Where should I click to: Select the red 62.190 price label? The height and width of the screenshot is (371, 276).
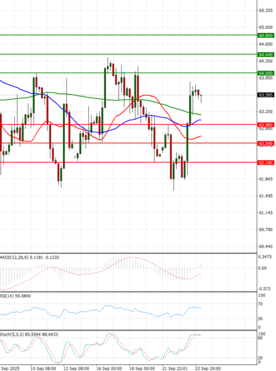tap(266, 163)
